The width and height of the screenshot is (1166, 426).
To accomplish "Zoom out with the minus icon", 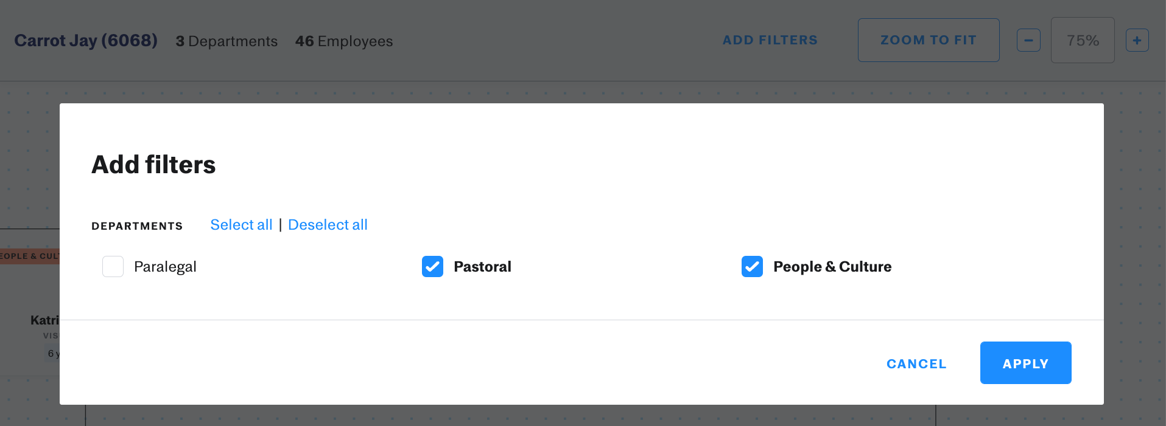I will click(1028, 41).
